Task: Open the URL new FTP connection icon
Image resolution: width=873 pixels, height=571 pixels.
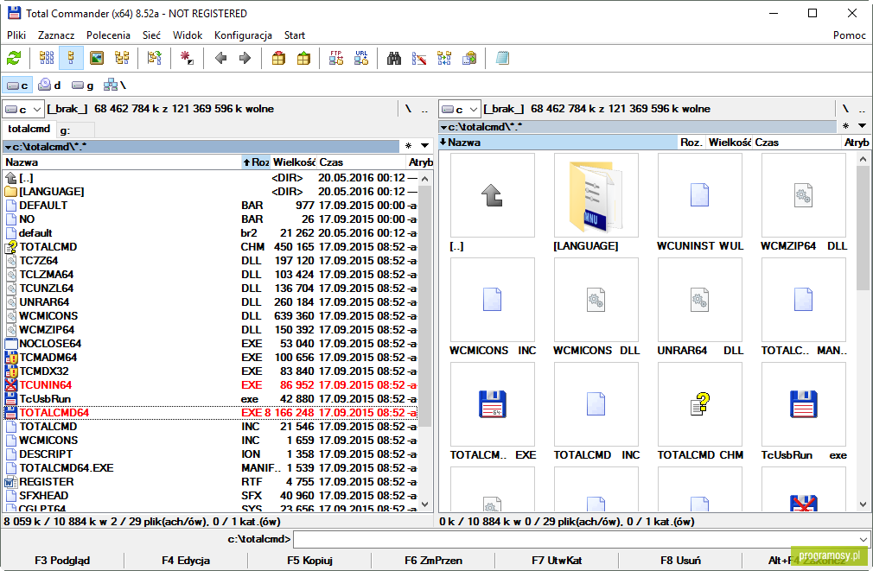Action: click(361, 58)
